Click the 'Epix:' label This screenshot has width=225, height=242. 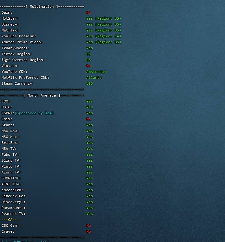click(x=7, y=119)
